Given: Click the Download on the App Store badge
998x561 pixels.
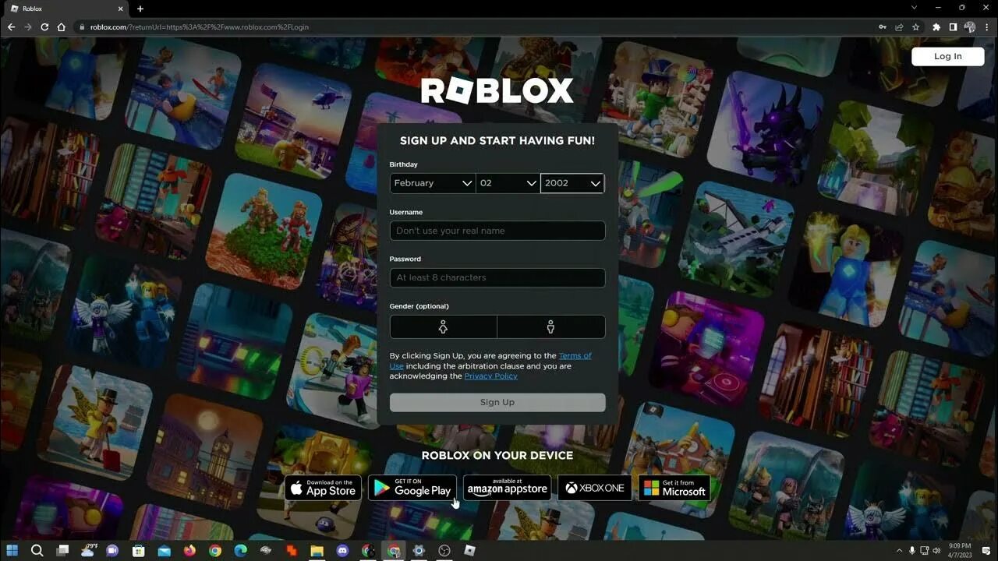Looking at the screenshot, I should [323, 488].
